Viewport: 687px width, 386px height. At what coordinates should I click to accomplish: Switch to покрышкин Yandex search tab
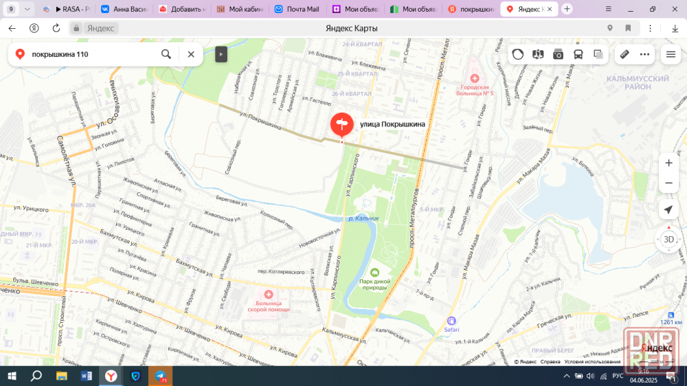pyautogui.click(x=472, y=9)
